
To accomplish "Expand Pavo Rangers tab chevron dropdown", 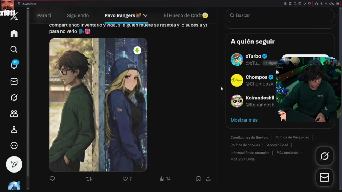I will pos(145,15).
